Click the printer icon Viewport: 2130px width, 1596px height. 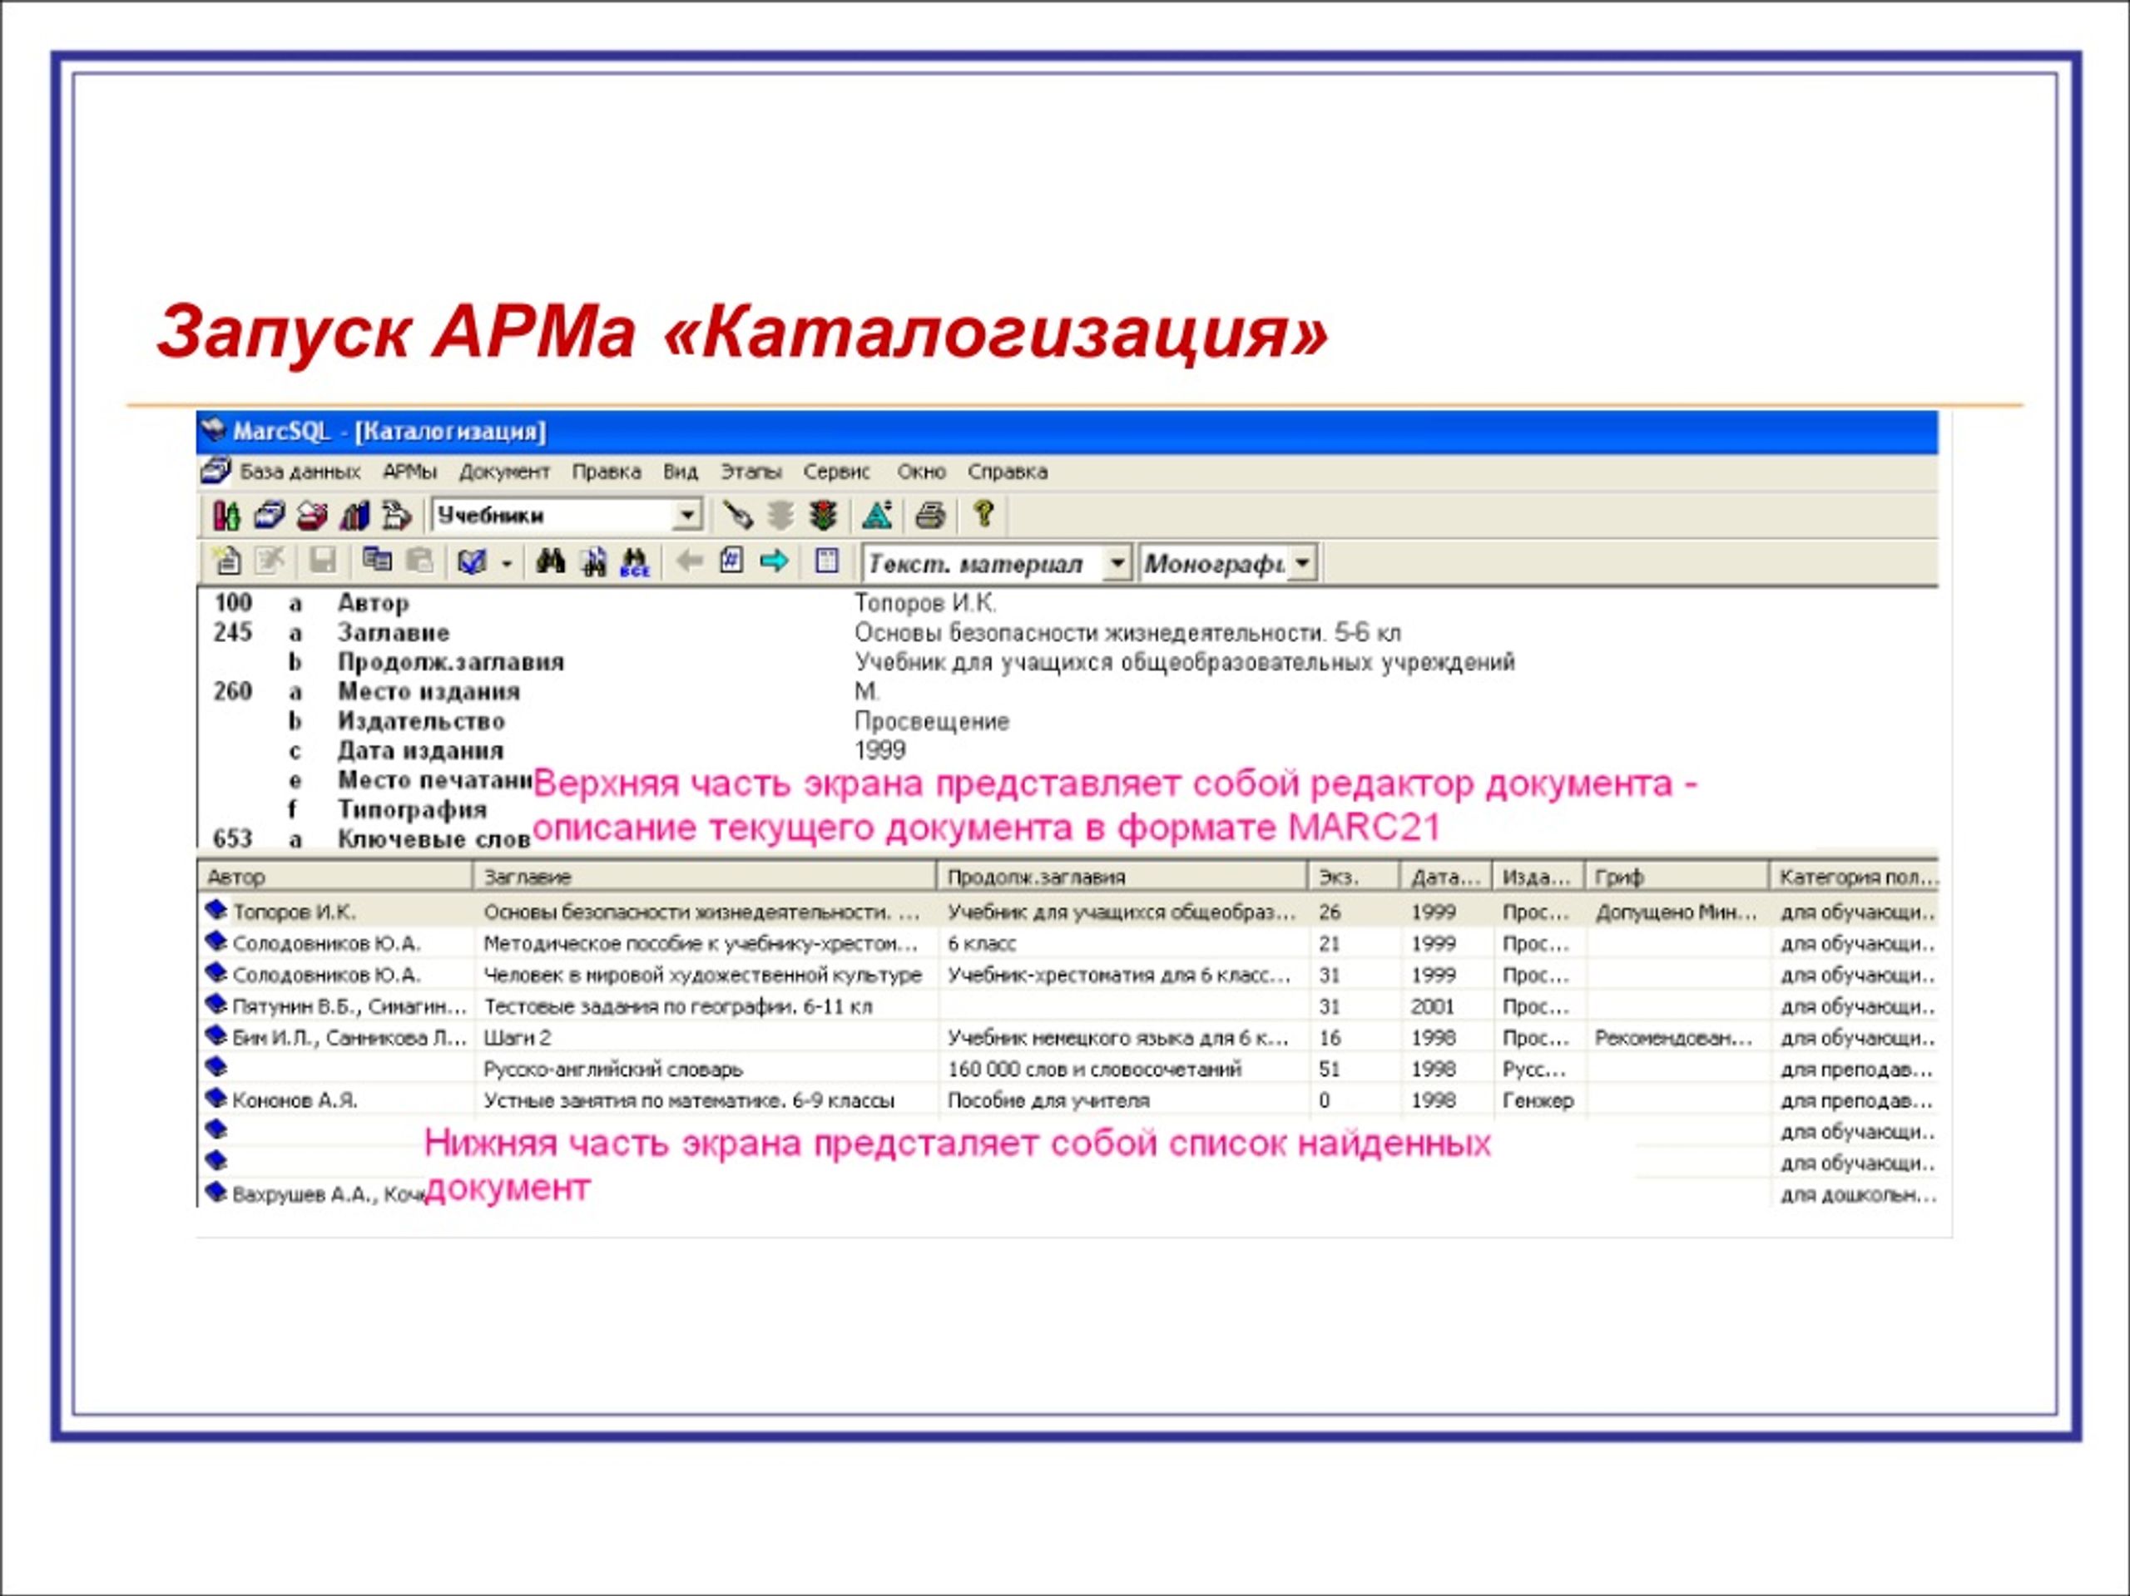pos(930,516)
